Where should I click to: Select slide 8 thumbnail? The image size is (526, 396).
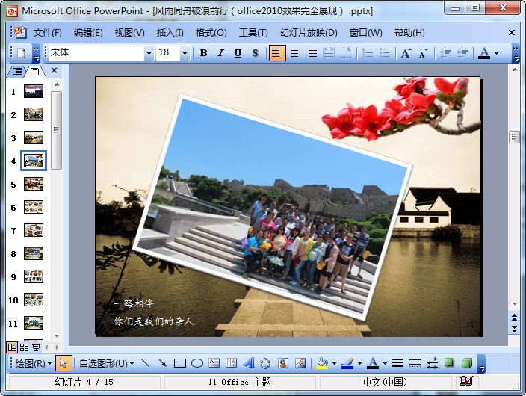pyautogui.click(x=34, y=253)
